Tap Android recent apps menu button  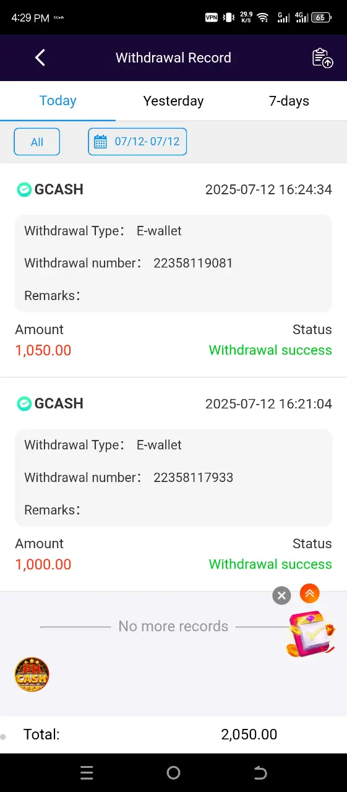87,772
